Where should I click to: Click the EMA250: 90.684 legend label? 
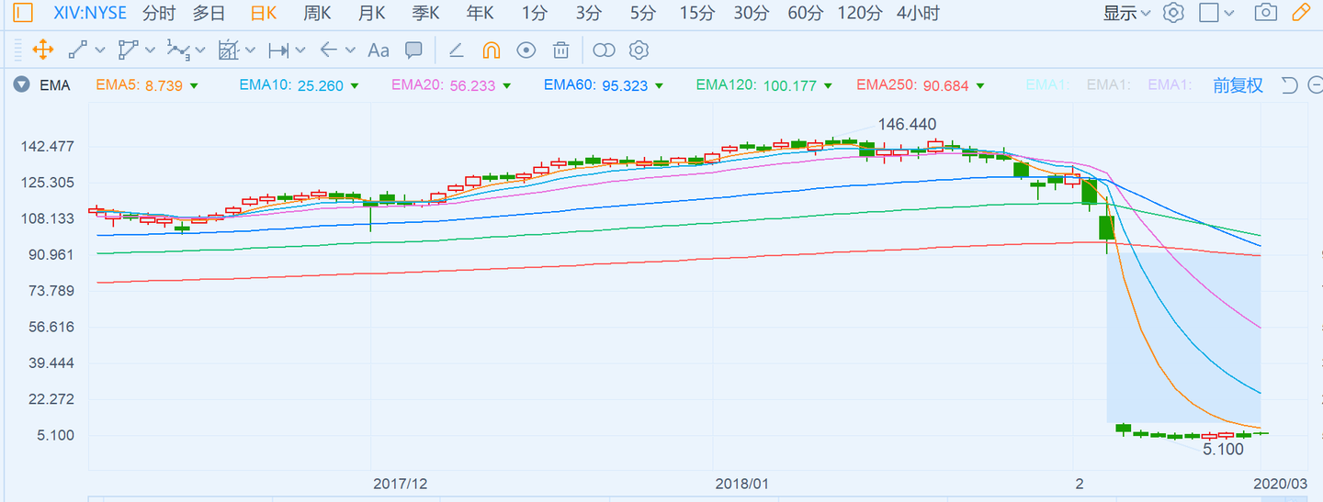[912, 85]
